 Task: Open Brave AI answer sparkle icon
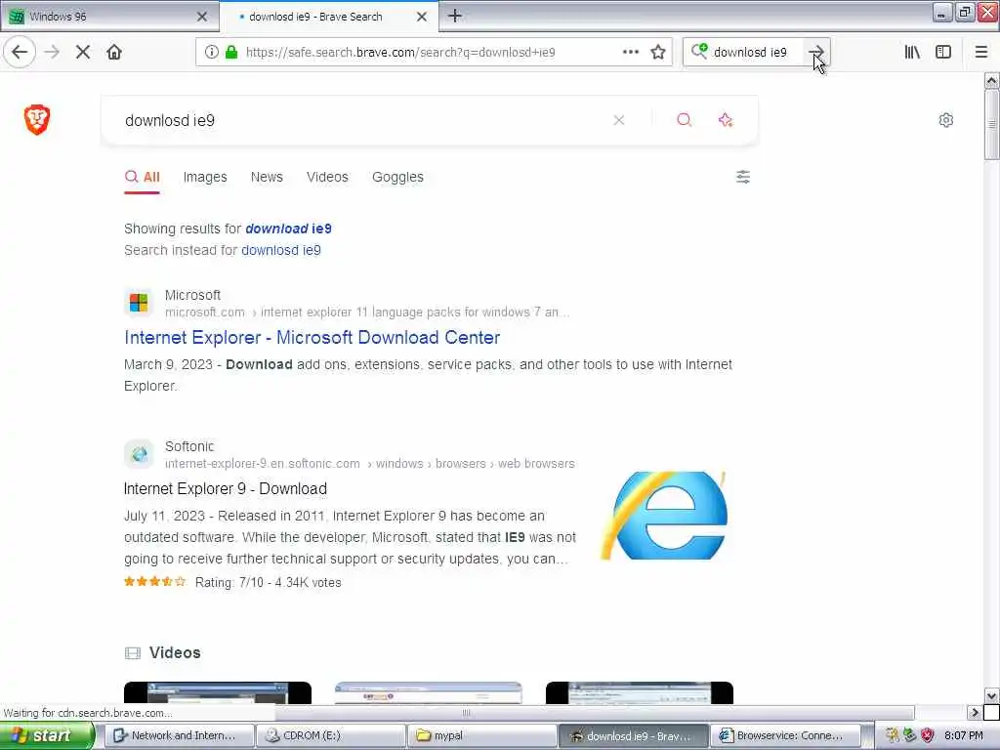726,120
